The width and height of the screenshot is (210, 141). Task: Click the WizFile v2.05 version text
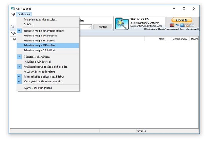coord(139,19)
